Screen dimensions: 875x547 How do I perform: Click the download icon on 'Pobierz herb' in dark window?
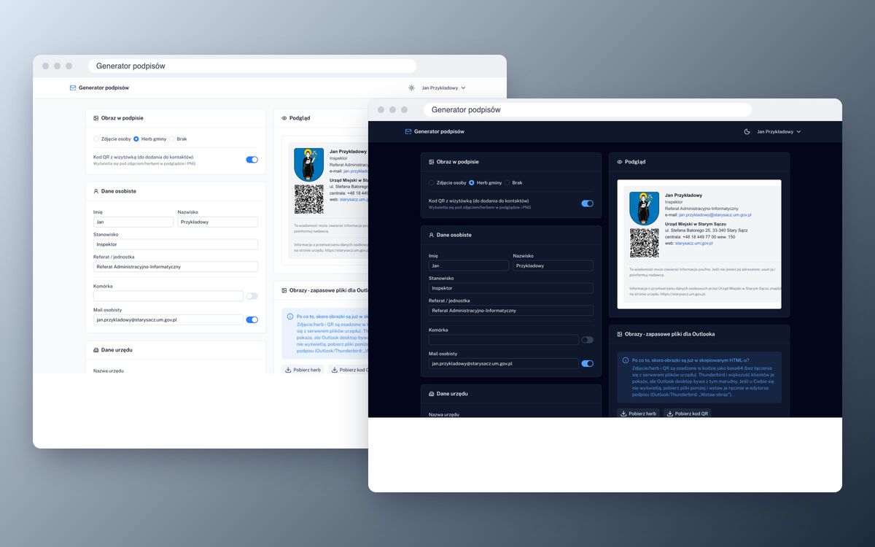tap(623, 414)
